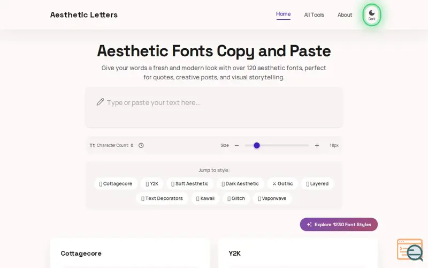Open the Home nav link
This screenshot has width=428, height=268.
(x=283, y=14)
